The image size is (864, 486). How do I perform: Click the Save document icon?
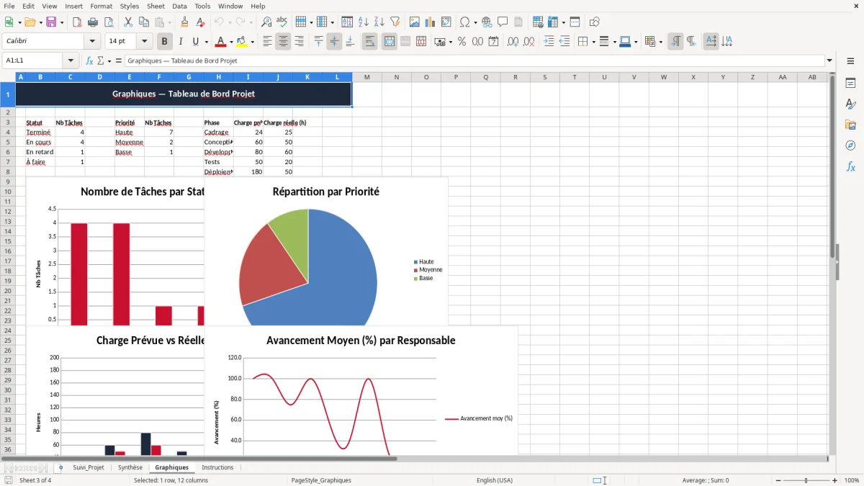click(x=51, y=22)
